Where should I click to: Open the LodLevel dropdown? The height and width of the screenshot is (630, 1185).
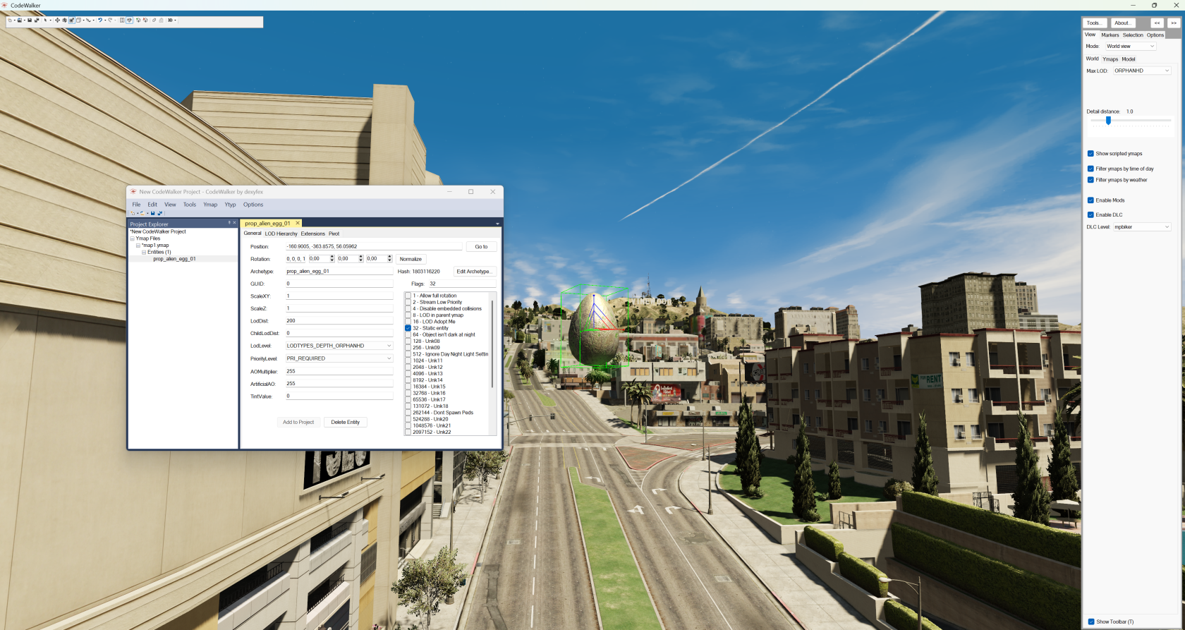389,346
